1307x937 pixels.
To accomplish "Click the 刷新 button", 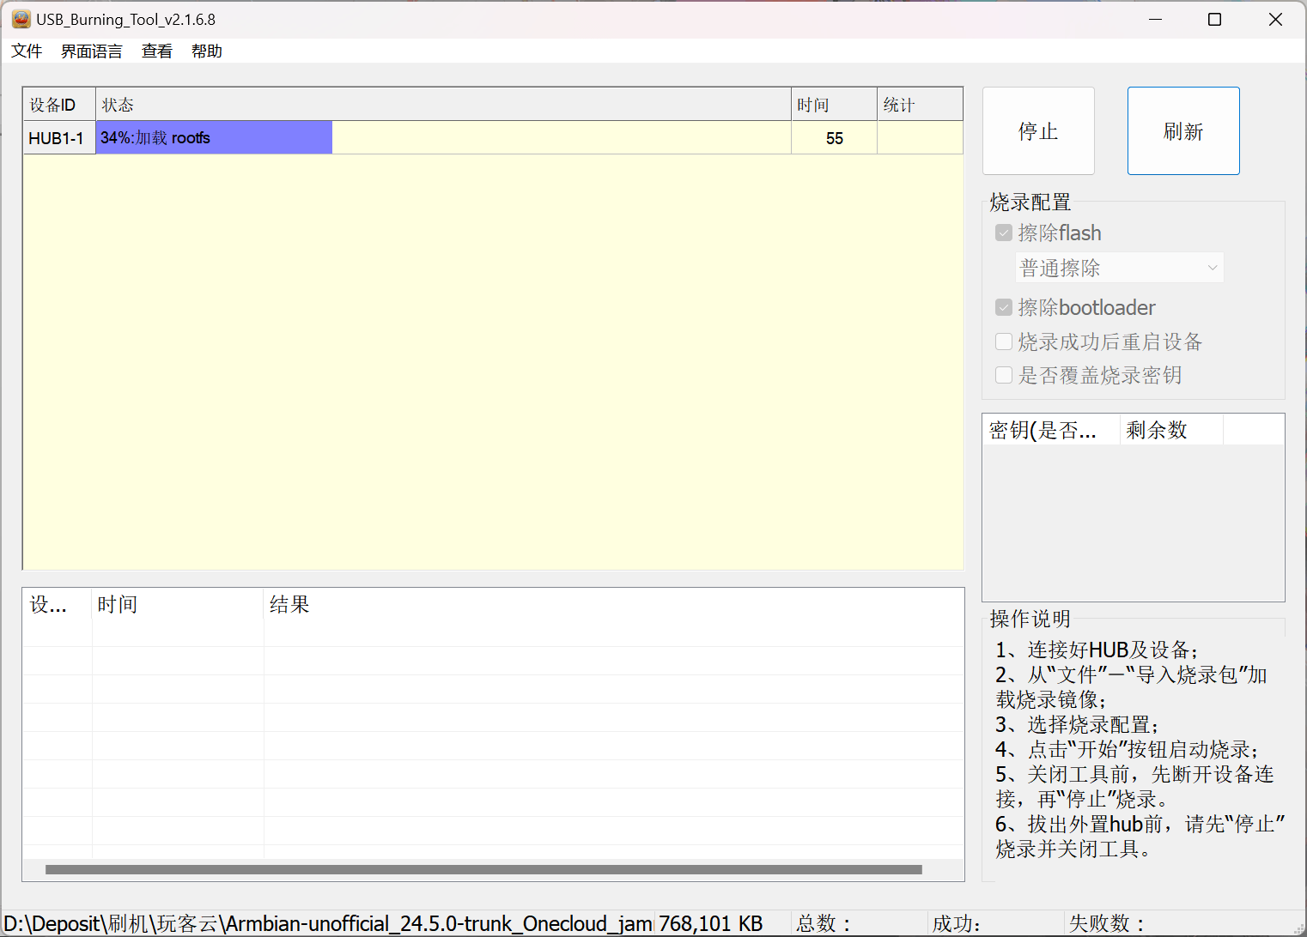I will click(x=1182, y=131).
